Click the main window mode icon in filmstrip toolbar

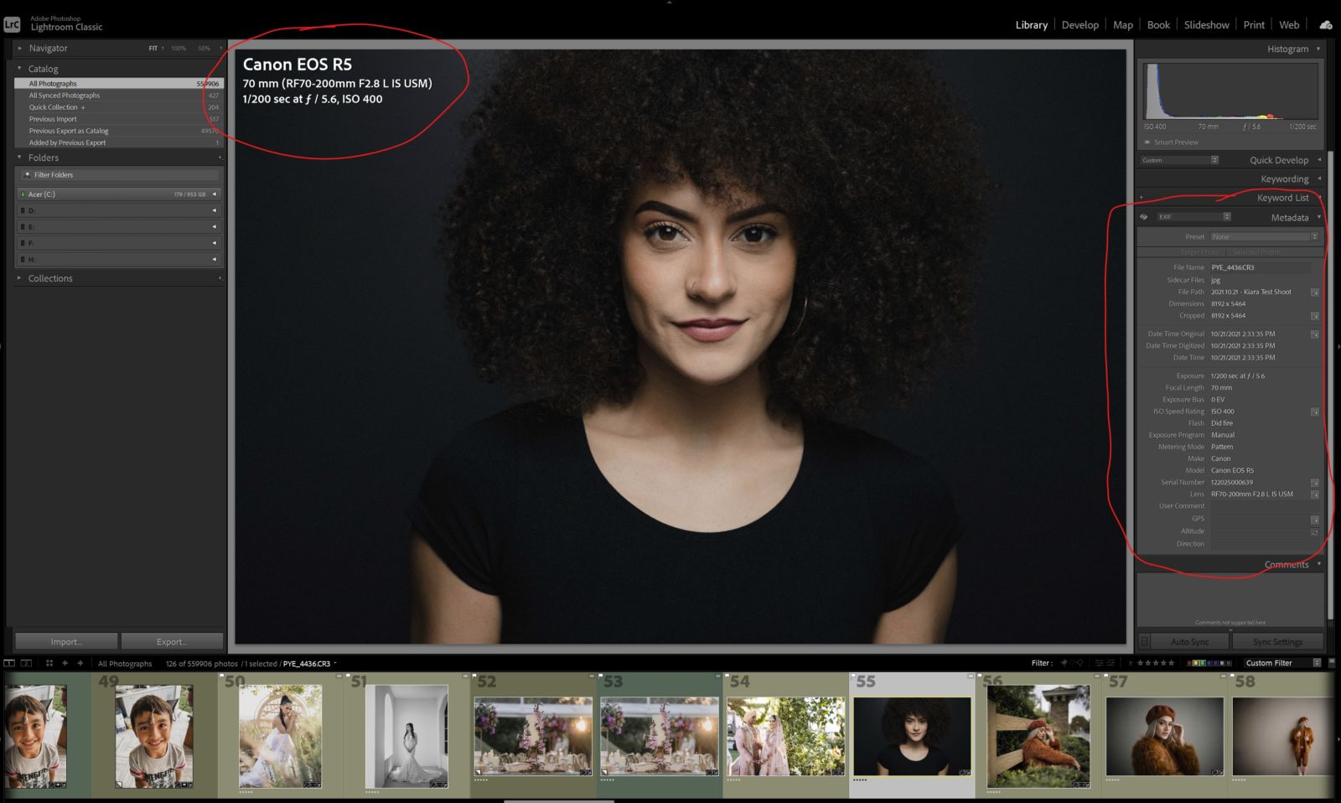(9, 663)
